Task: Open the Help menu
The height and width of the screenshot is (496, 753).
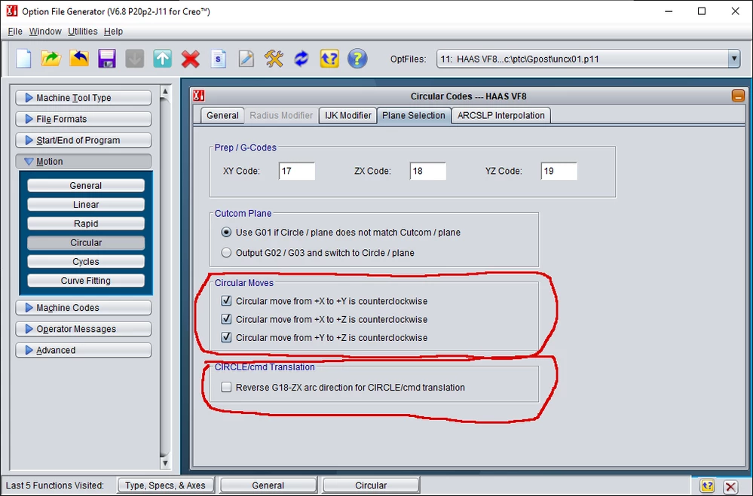Action: (113, 31)
